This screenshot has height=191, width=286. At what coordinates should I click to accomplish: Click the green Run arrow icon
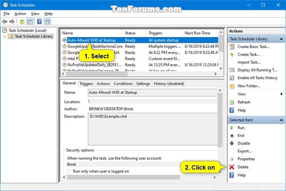232,128
